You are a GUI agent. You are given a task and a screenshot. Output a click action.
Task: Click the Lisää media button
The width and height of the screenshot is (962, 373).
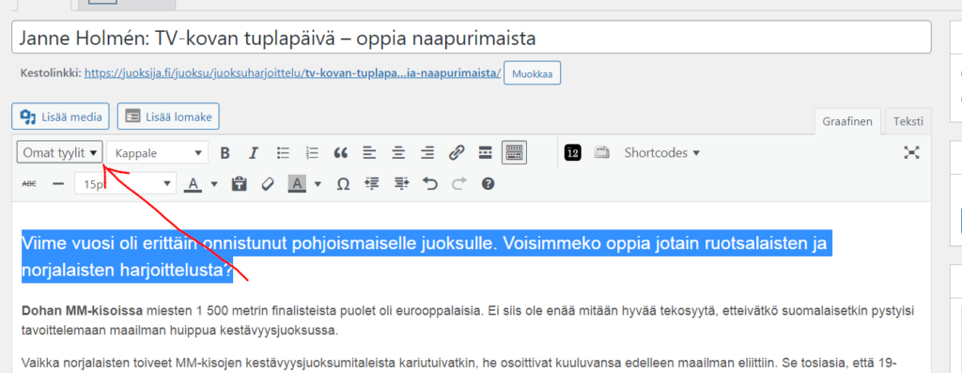point(60,117)
